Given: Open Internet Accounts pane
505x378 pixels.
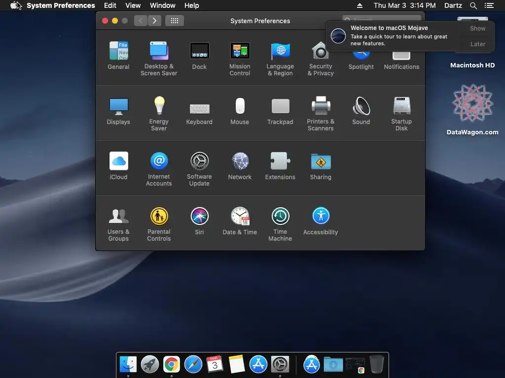Looking at the screenshot, I should 159,169.
